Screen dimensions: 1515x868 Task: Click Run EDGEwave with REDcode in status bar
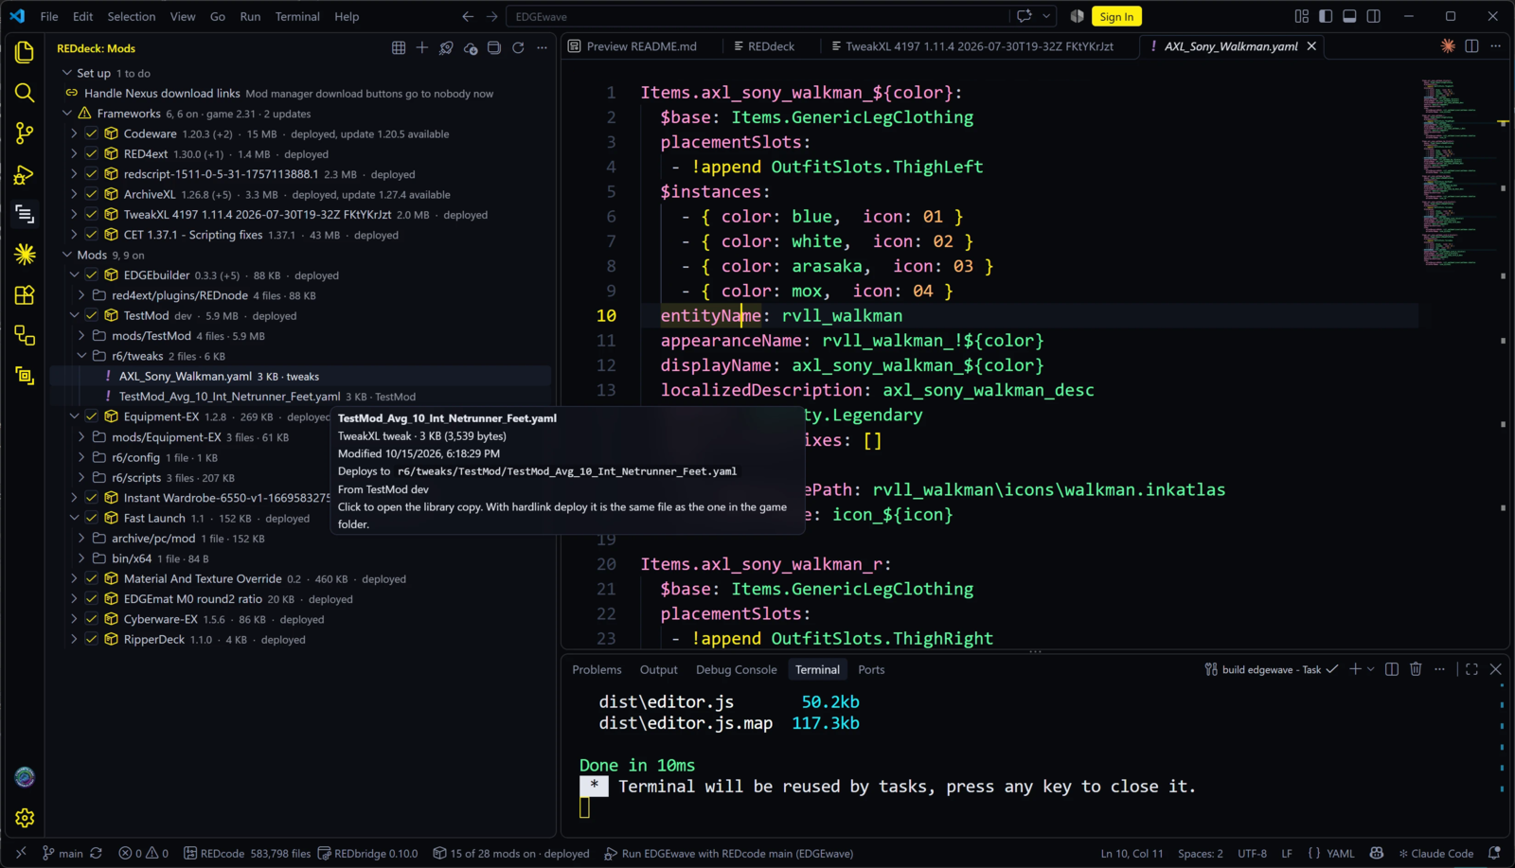pyautogui.click(x=729, y=853)
